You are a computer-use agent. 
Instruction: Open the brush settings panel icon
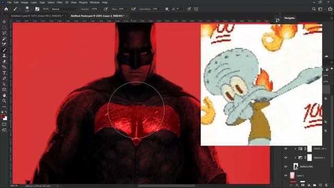pos(37,9)
